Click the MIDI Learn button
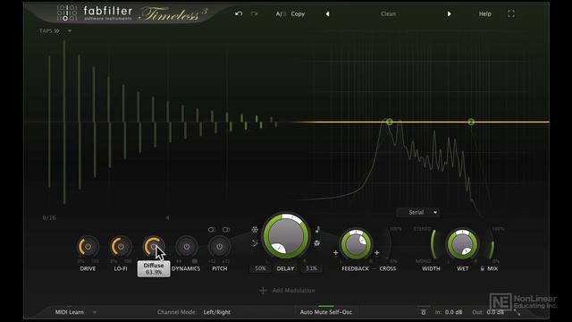This screenshot has height=322, width=572. 70,312
